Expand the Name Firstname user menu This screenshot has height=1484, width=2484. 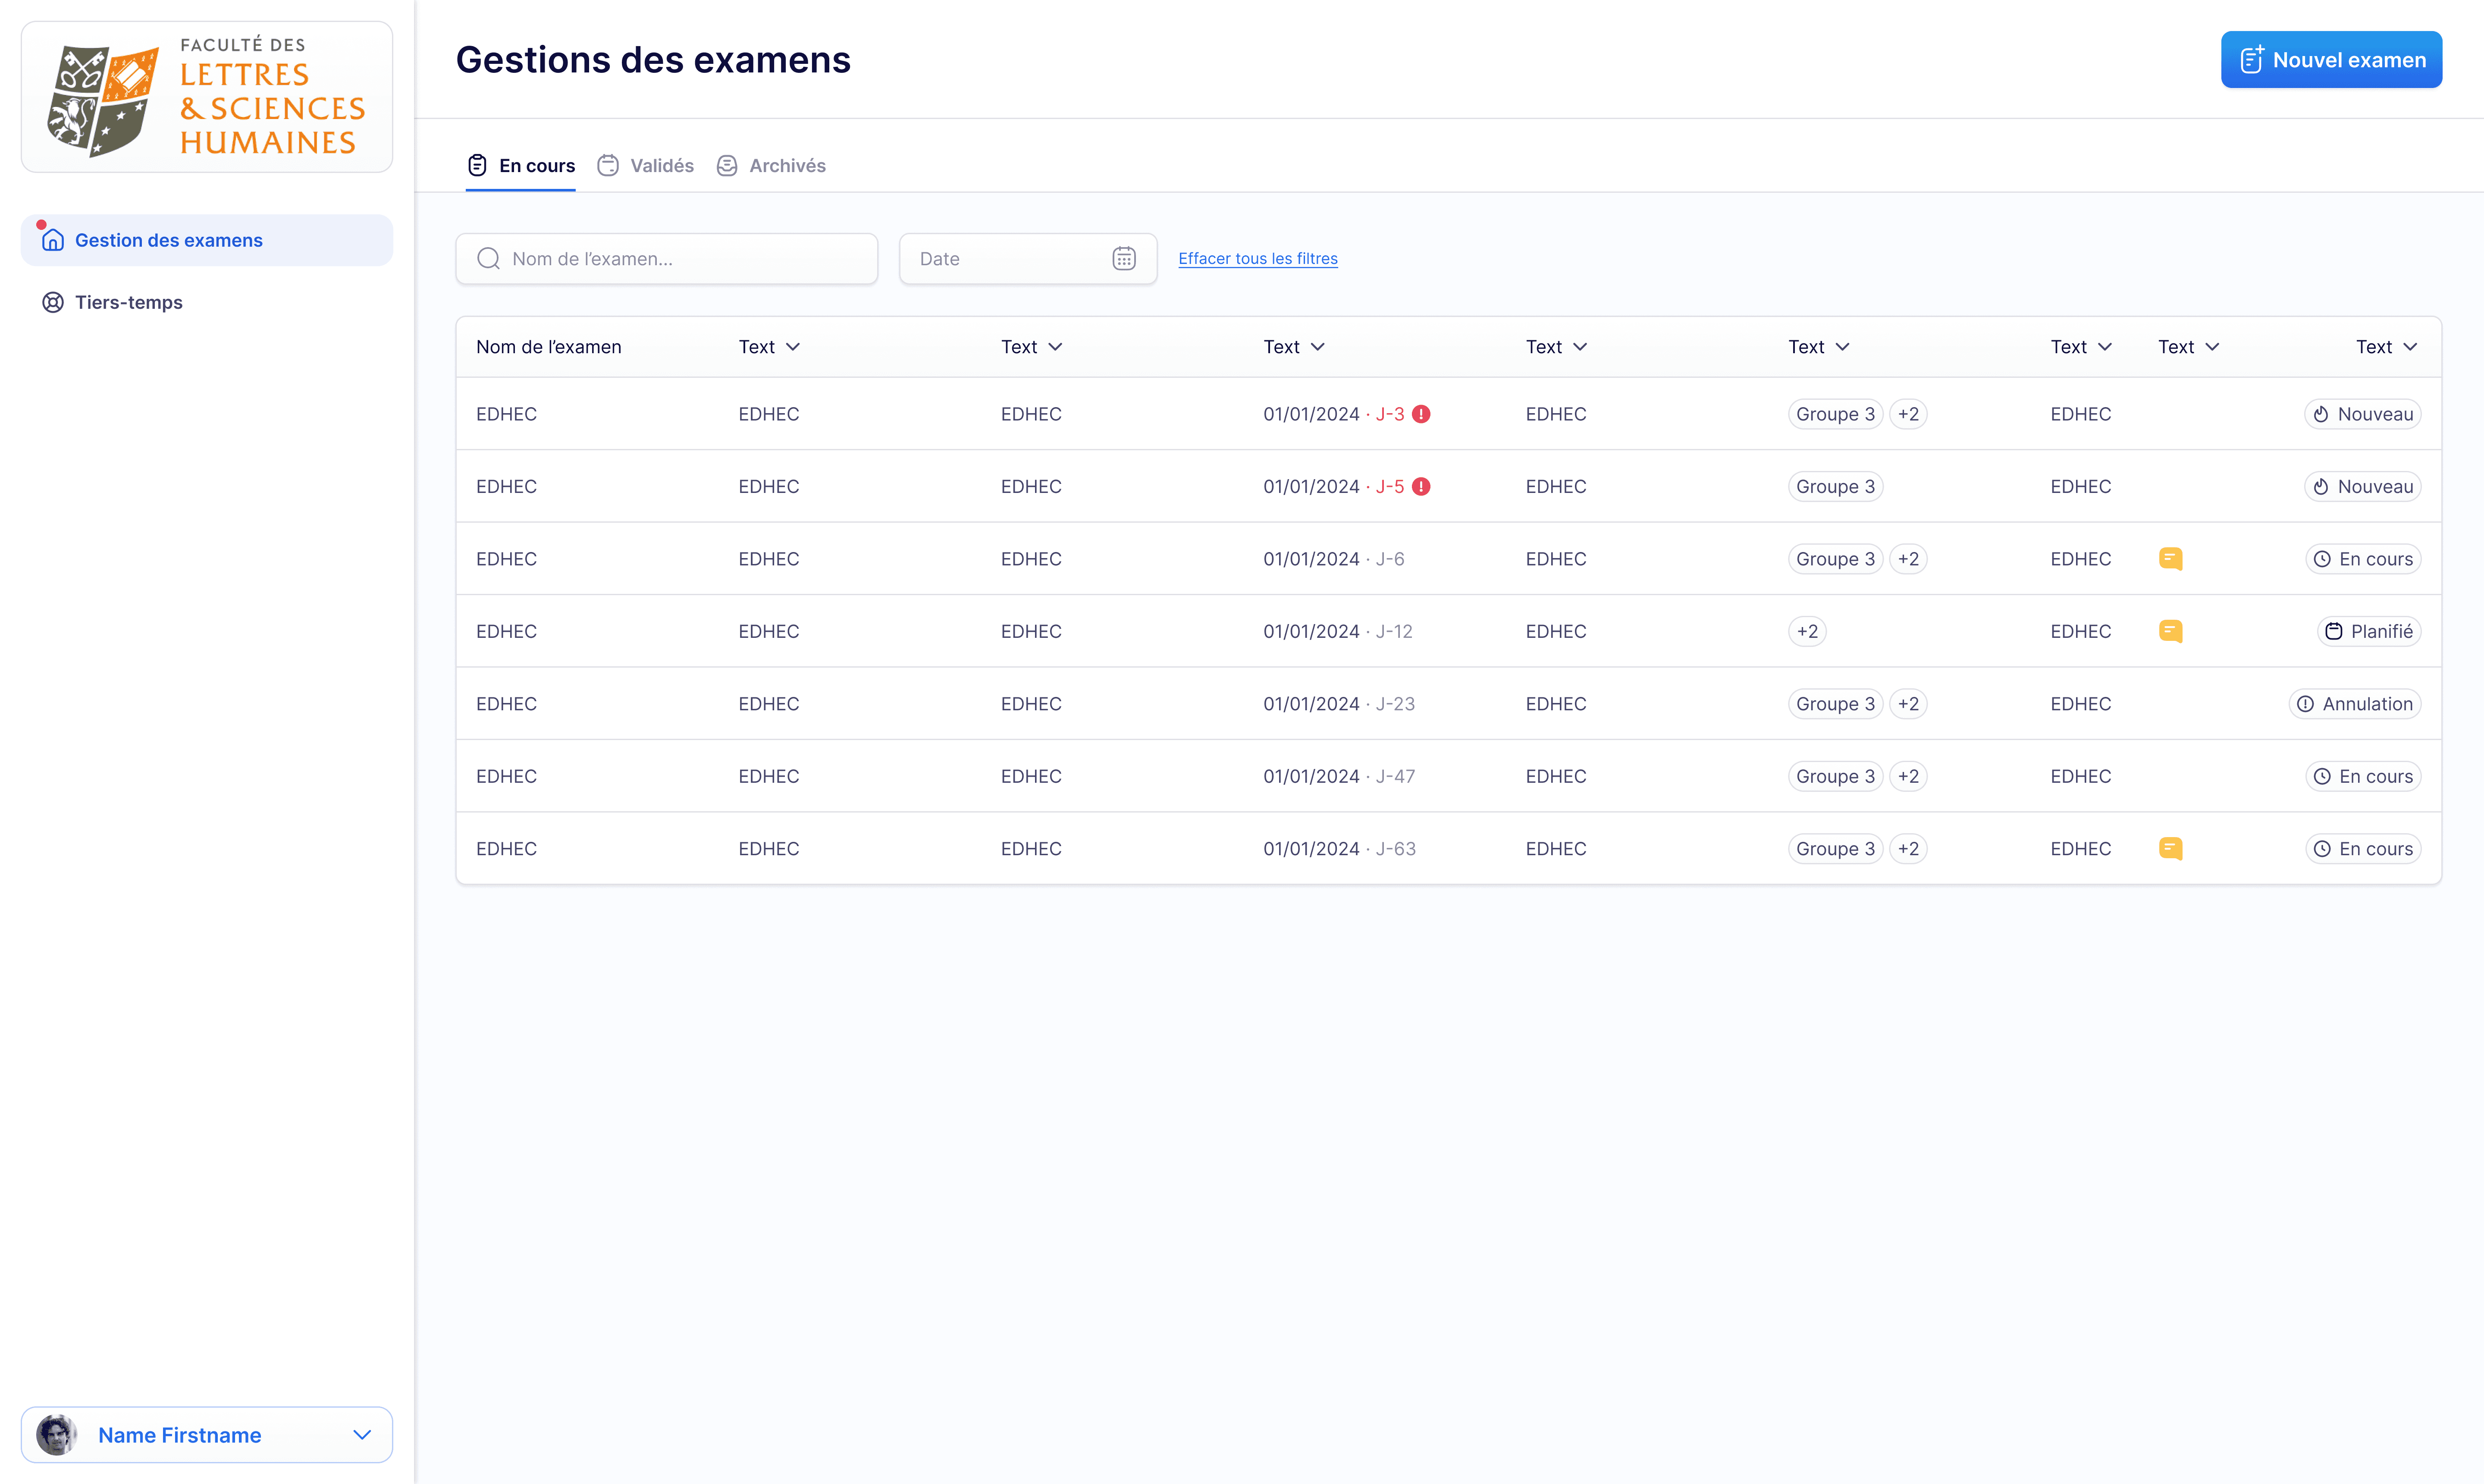(362, 1435)
